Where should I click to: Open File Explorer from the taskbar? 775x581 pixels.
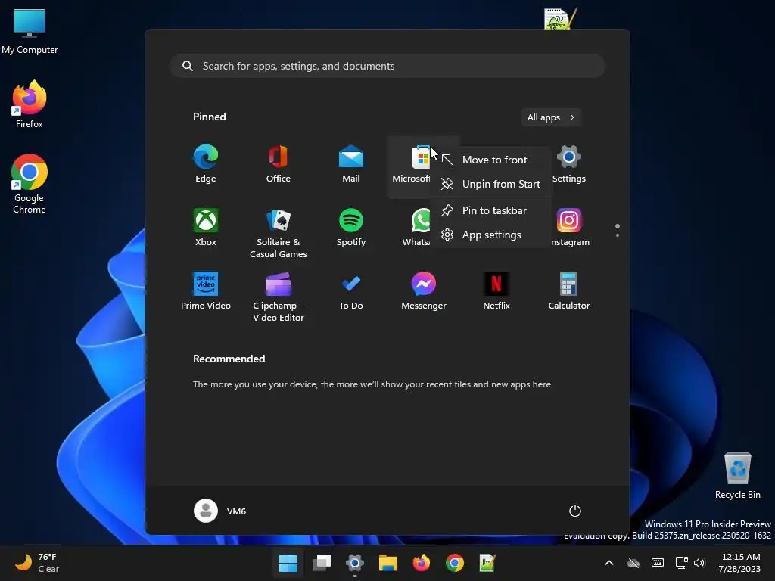tap(388, 563)
